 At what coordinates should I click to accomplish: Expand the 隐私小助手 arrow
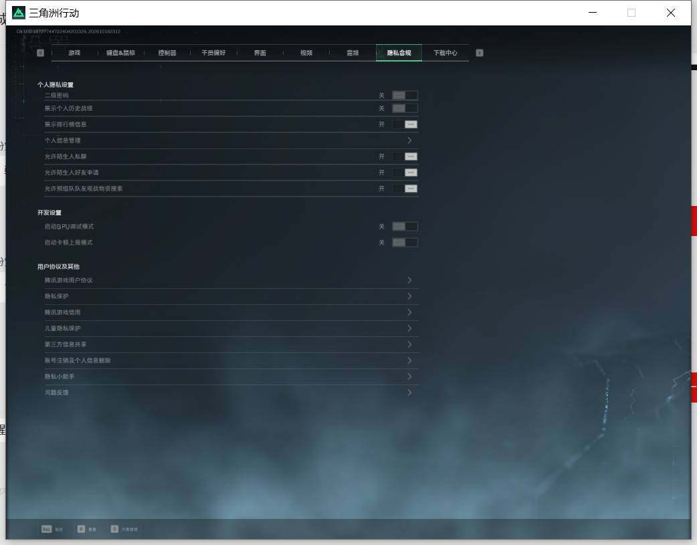(x=409, y=376)
